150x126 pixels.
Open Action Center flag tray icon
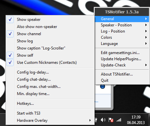tap(111, 120)
